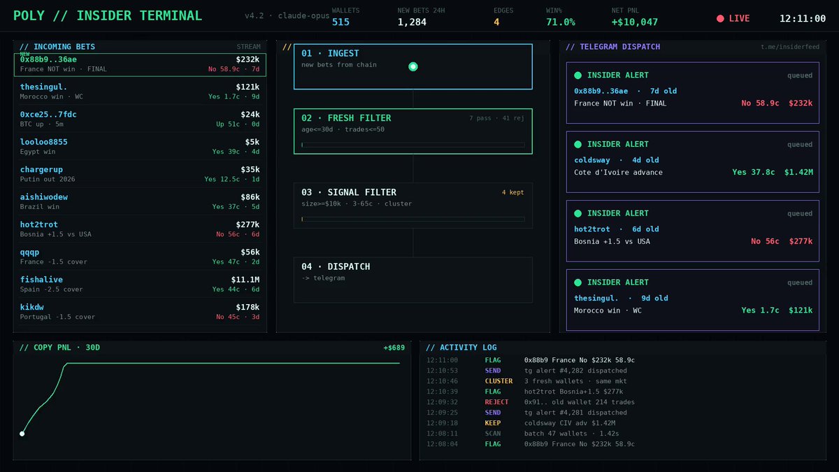Select the 01 · INGEST pipeline stage
The image size is (839, 472).
tap(413, 66)
